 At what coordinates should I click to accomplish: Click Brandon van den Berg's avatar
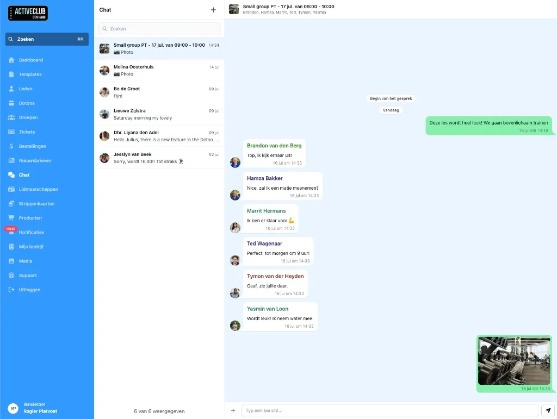(x=235, y=162)
